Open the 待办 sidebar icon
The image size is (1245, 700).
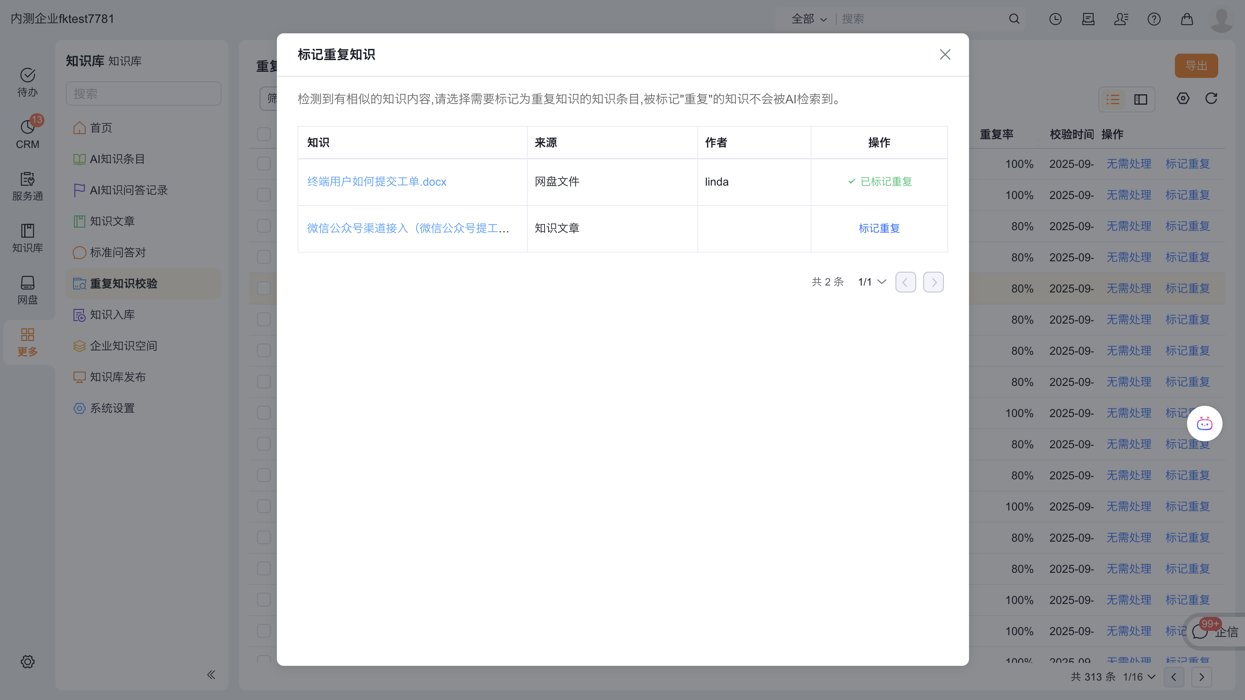point(28,82)
